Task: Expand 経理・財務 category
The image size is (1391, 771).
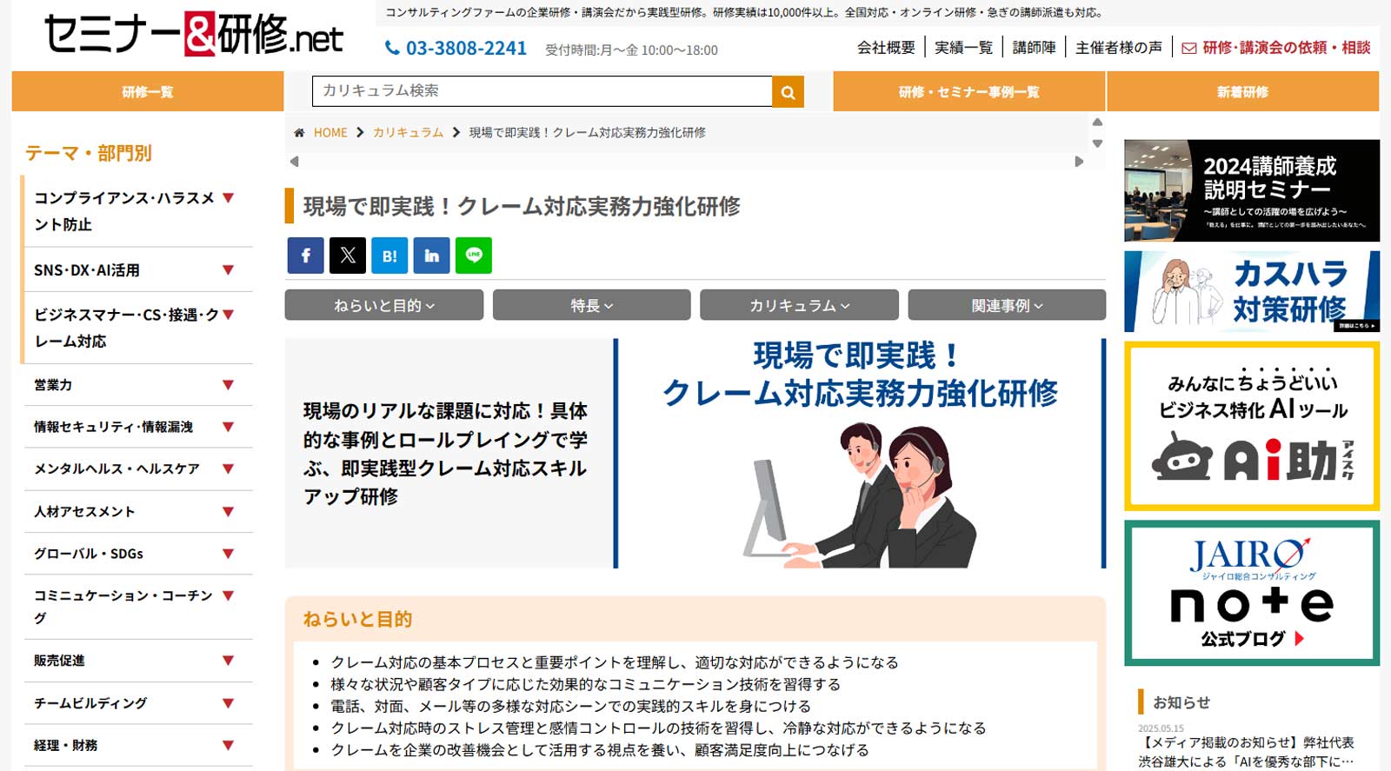Action: coord(229,745)
